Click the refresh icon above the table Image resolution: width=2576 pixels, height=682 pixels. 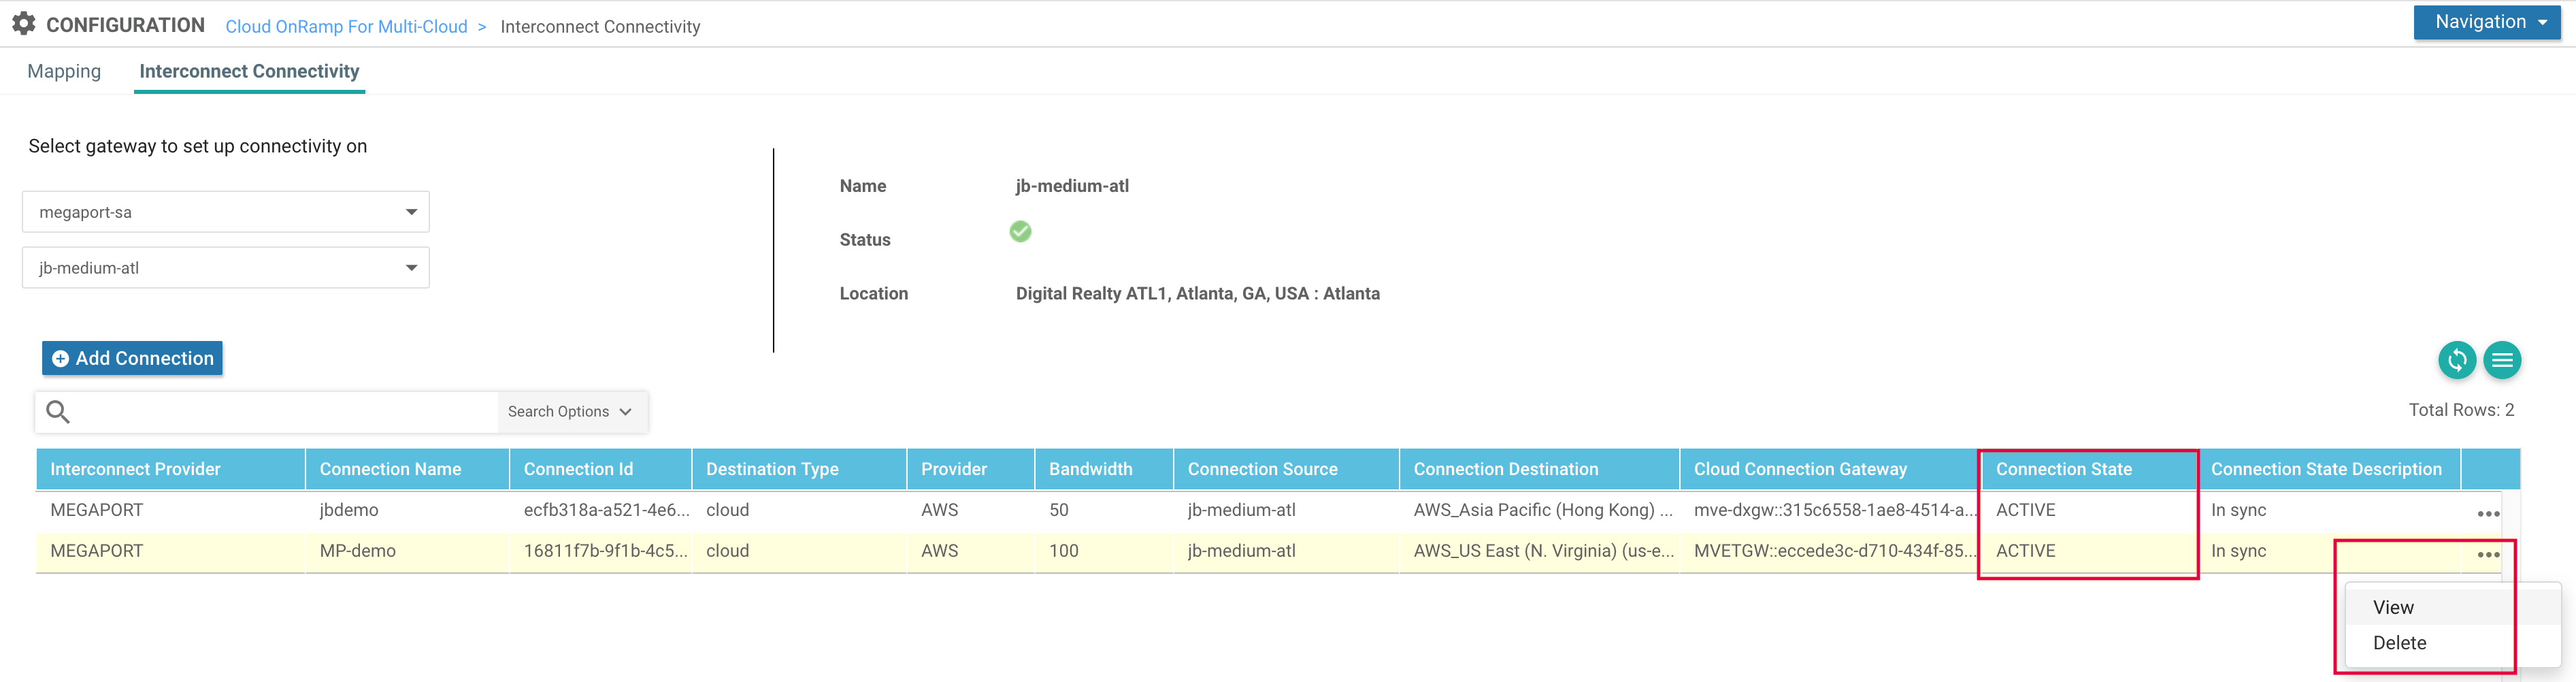coord(2458,360)
